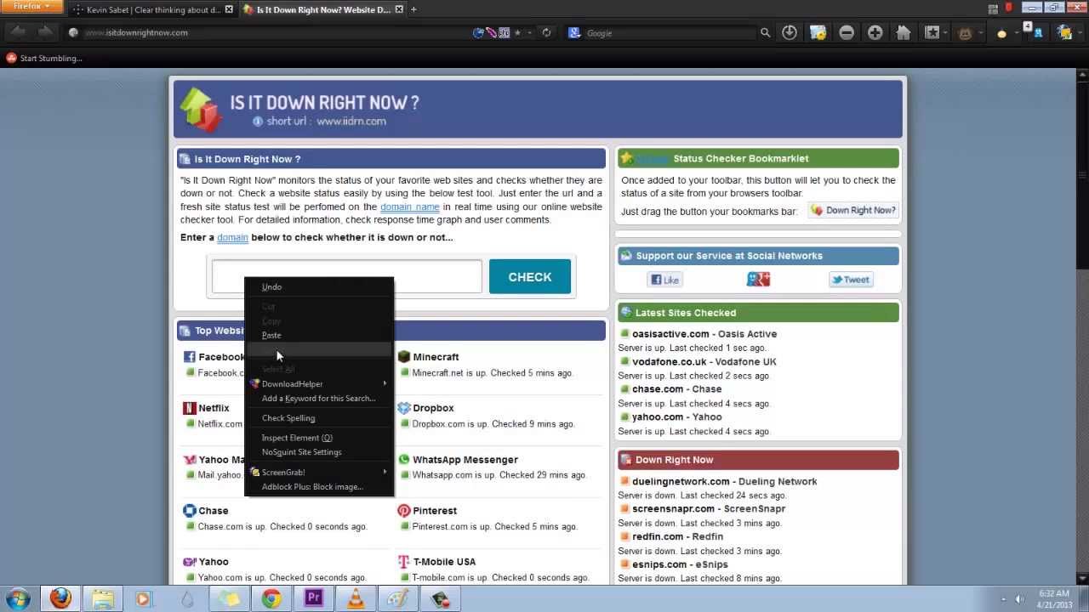The width and height of the screenshot is (1089, 612).
Task: Click the Start Stumbling button
Action: point(44,58)
